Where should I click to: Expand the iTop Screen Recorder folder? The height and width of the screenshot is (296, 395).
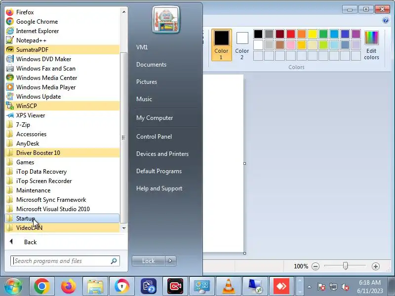point(62,181)
